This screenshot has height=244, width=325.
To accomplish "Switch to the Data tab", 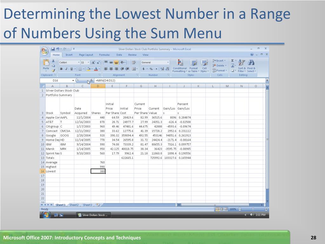I will pyautogui.click(x=119, y=55).
